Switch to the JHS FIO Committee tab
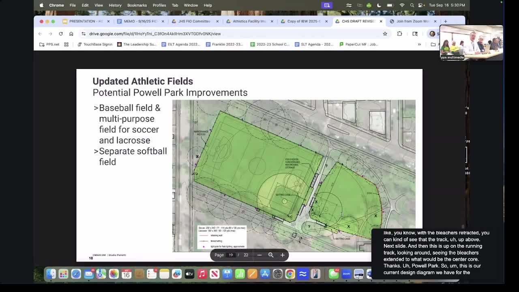519x292 pixels. pos(195,21)
